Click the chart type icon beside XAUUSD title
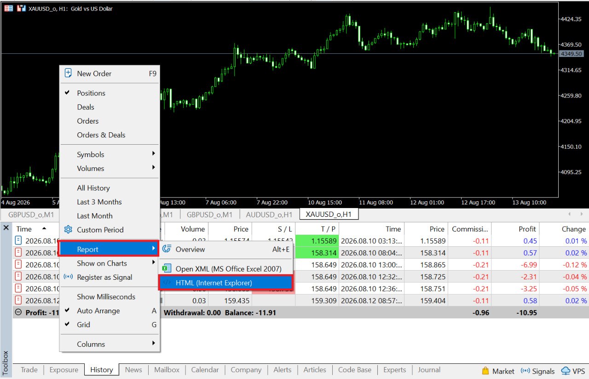Screen dimensions: 589x379 (21, 8)
